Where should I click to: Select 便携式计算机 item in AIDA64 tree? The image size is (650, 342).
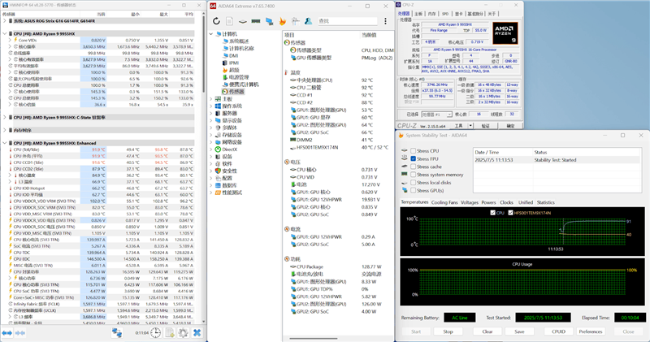[x=240, y=84]
